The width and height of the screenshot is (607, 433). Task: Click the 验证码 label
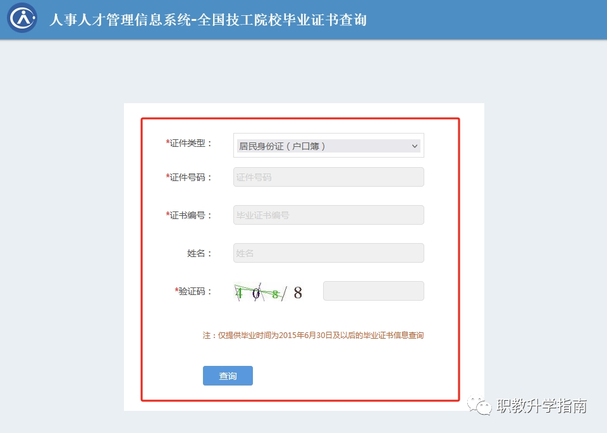pos(193,291)
